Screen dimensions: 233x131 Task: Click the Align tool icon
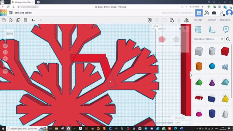coord(179,20)
